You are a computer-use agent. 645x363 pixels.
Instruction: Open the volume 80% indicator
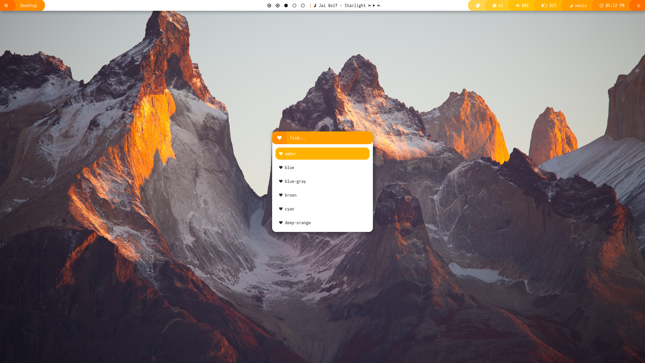pyautogui.click(x=522, y=5)
